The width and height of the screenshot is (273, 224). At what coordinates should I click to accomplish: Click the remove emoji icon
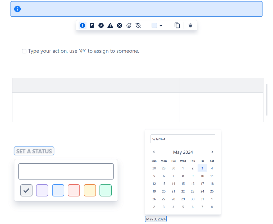pyautogui.click(x=138, y=25)
